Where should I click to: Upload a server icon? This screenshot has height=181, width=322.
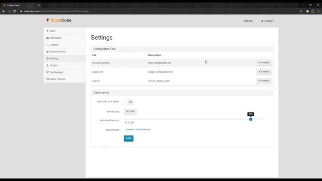[x=130, y=112]
